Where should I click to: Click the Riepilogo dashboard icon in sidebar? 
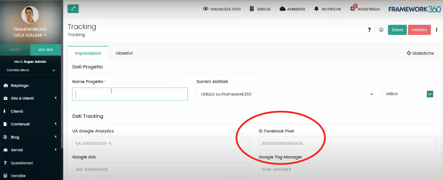click(5, 85)
